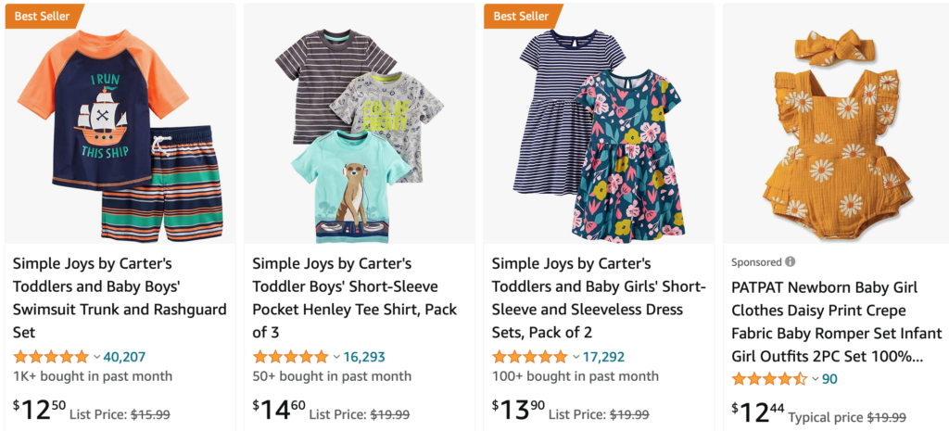
Task: Expand rating breakdown chevron beside 40,207
Action: point(96,357)
